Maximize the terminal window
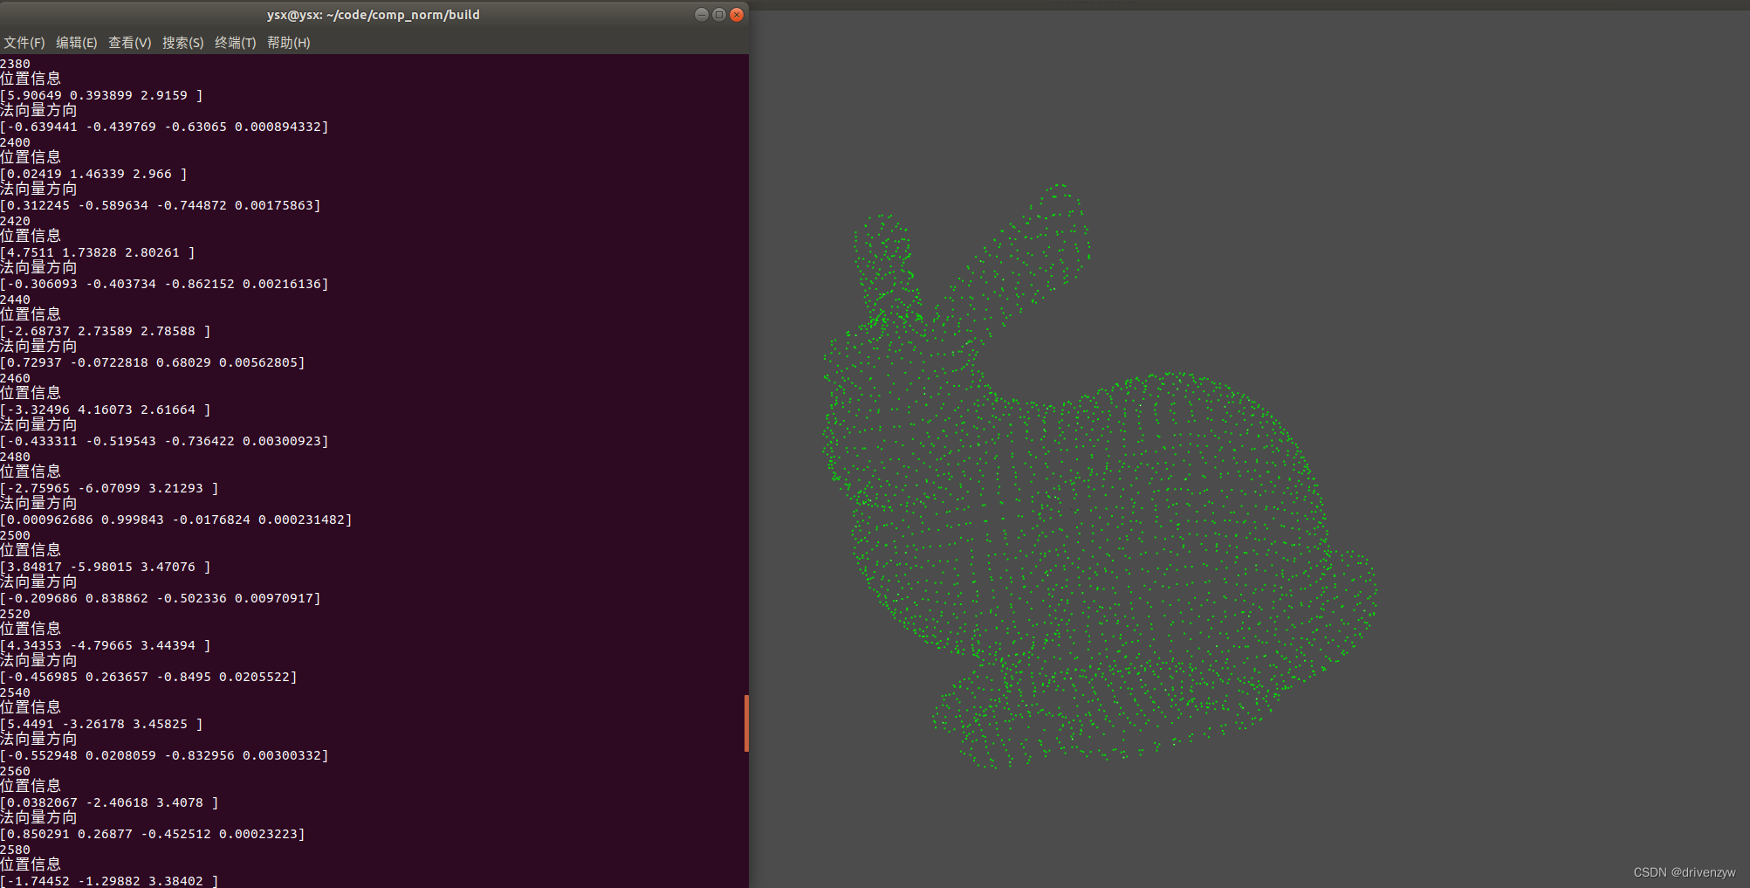Screen dimensions: 1750x888 (x=719, y=14)
